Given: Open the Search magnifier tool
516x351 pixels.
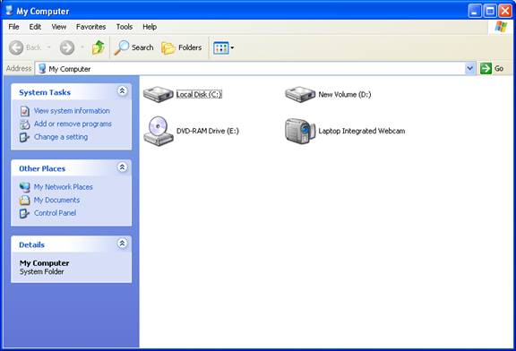Looking at the screenshot, I should pyautogui.click(x=122, y=47).
